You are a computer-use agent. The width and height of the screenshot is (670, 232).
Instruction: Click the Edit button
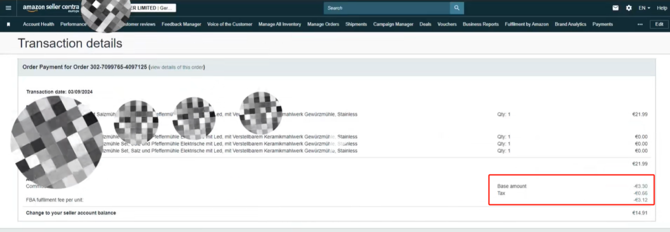(659, 24)
